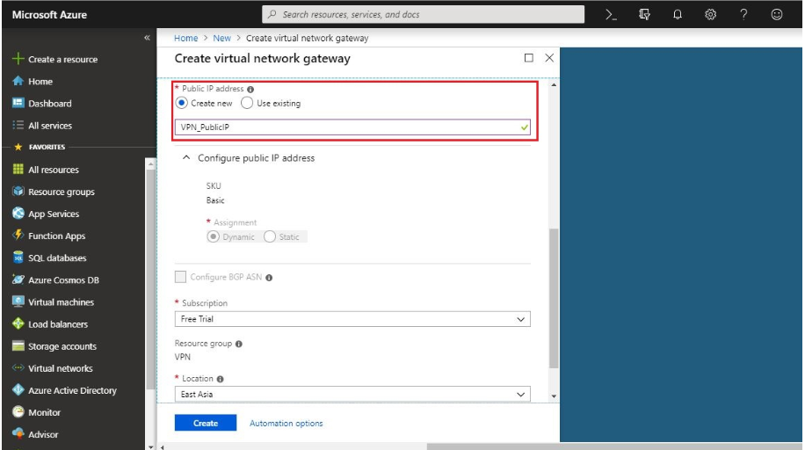Open Virtual networks in the sidebar

point(60,369)
